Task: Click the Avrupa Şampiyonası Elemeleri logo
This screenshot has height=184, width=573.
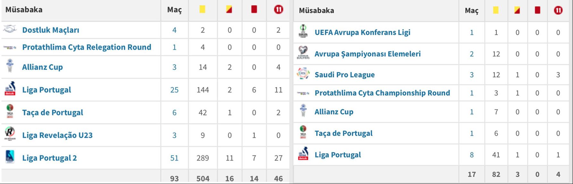Action: click(303, 53)
